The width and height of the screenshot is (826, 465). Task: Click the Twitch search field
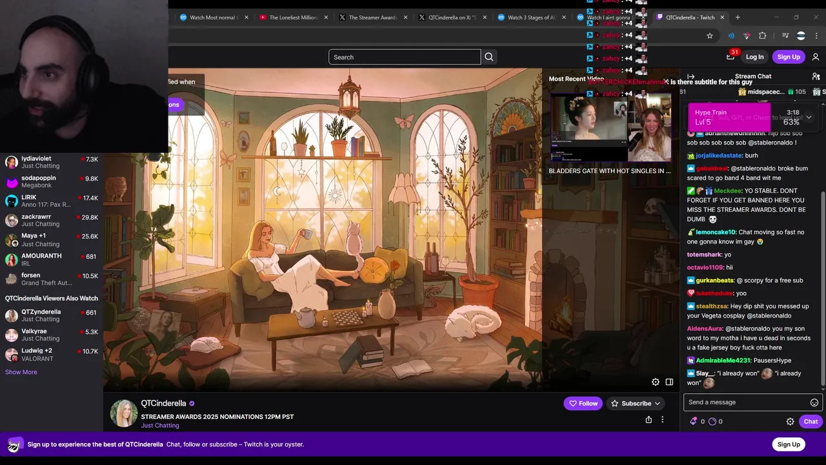click(405, 57)
